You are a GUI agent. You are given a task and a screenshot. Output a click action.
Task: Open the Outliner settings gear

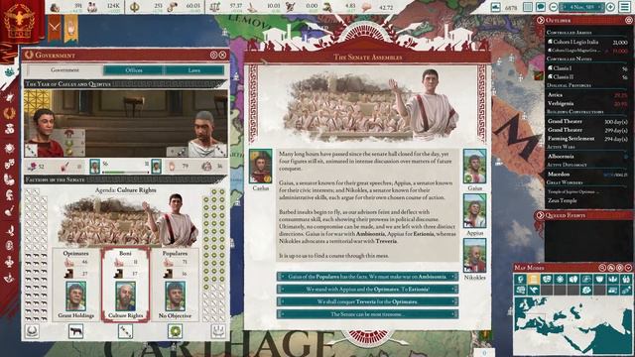[628, 20]
